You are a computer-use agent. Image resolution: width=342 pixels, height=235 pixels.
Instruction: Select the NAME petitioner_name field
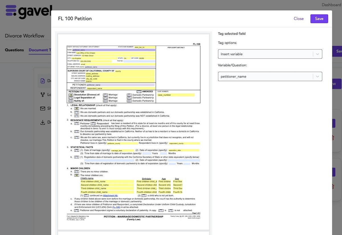pyautogui.click(x=114, y=50)
